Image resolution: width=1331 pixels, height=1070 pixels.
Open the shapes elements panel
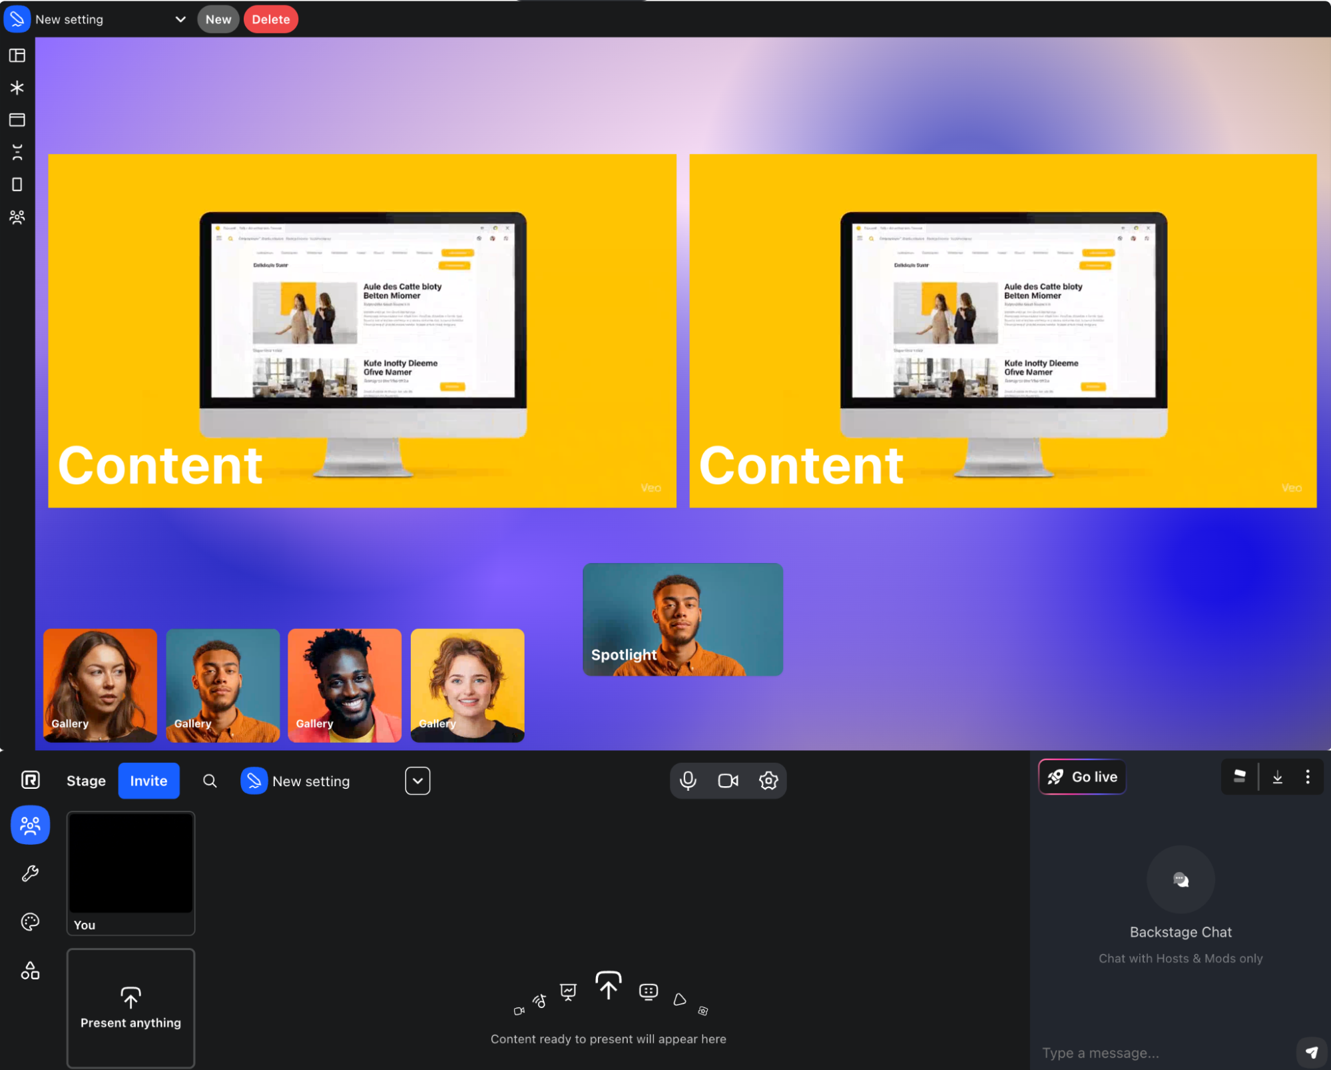30,971
